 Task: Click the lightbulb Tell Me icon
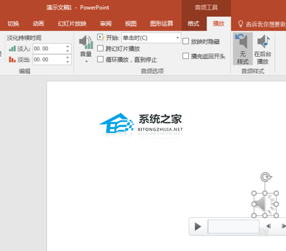click(x=241, y=24)
